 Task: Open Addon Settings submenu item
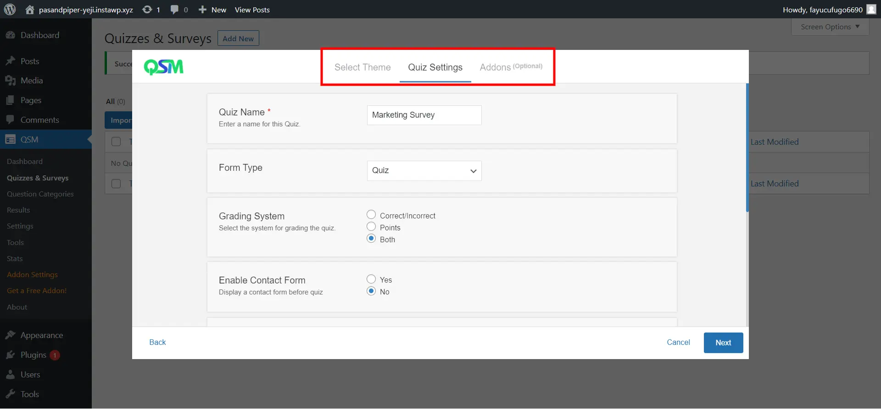pyautogui.click(x=32, y=275)
